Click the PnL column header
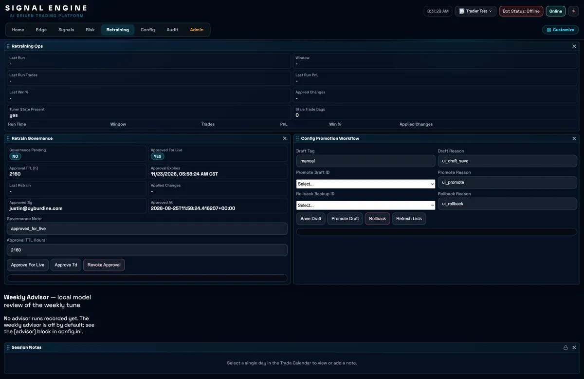584x379 pixels. click(284, 124)
